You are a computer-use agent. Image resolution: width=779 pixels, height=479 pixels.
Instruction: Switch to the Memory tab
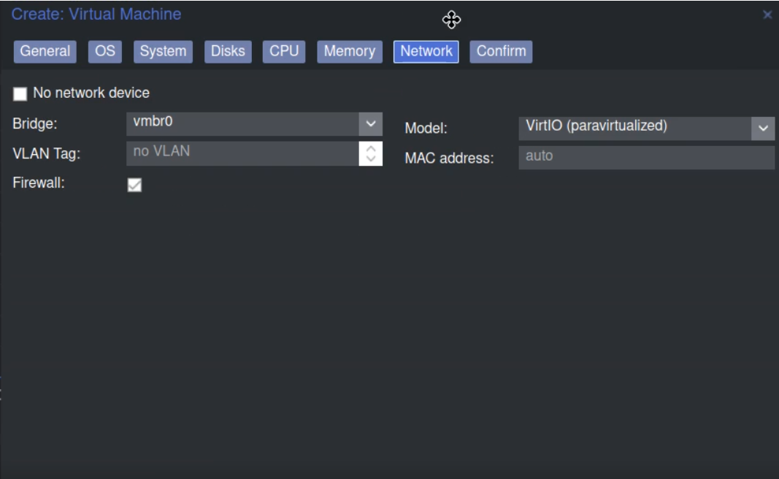[349, 51]
